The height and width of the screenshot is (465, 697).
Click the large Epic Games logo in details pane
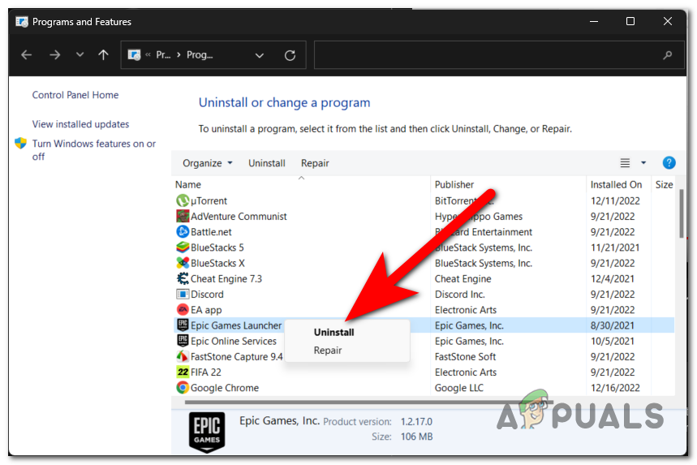[x=207, y=432]
